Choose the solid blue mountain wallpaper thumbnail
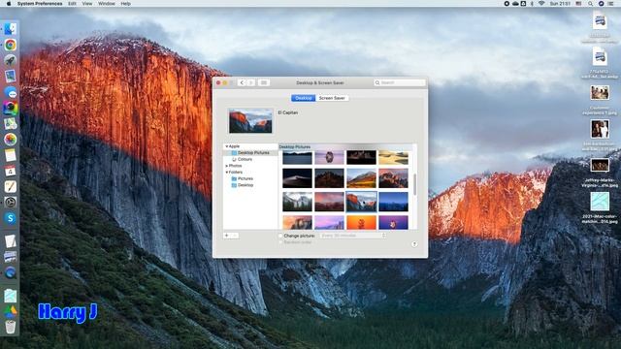The height and width of the screenshot is (349, 621). point(393,202)
